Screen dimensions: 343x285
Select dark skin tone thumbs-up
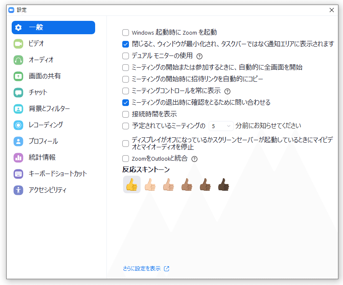point(224,184)
